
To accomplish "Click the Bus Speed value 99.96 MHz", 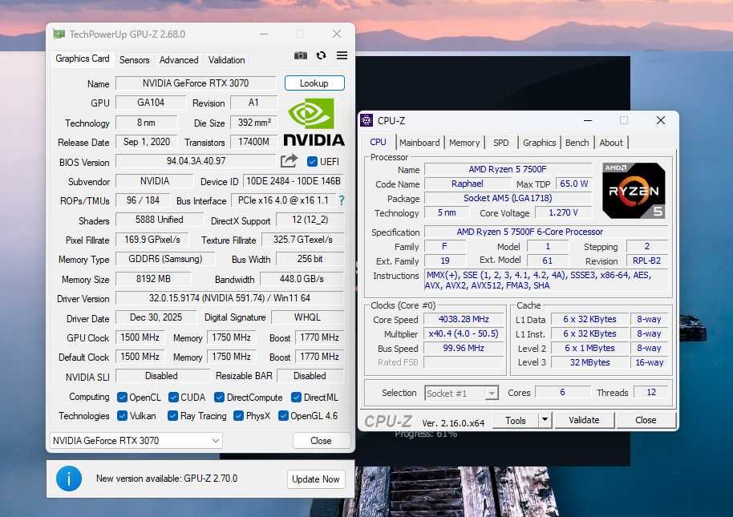I will point(464,349).
